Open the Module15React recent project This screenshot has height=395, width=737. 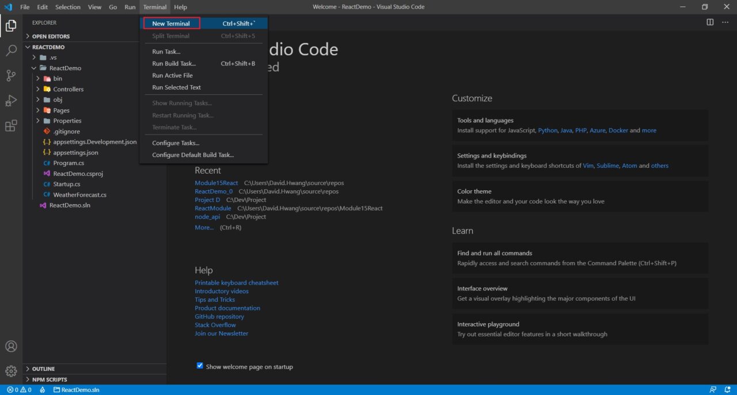[x=216, y=182]
